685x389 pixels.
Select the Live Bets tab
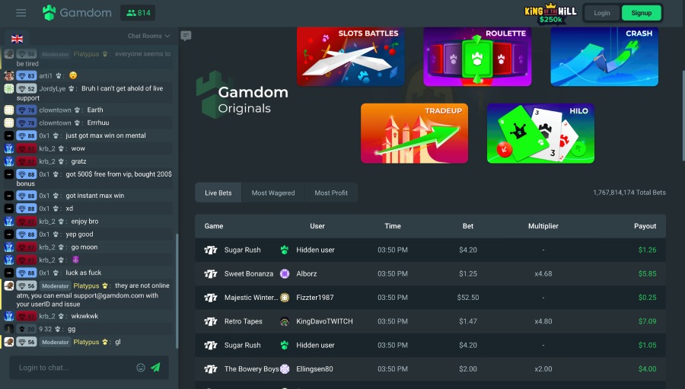[x=218, y=193]
